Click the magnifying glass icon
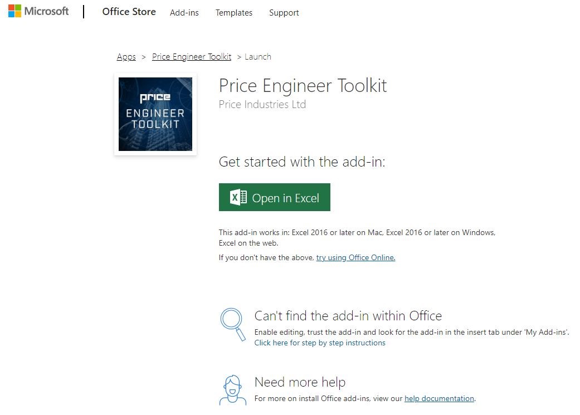The image size is (580, 415). [232, 324]
